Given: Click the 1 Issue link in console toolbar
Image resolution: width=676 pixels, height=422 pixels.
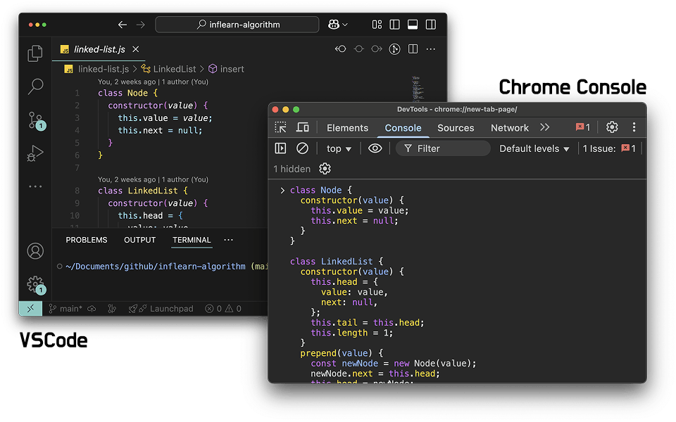Looking at the screenshot, I should click(x=609, y=148).
